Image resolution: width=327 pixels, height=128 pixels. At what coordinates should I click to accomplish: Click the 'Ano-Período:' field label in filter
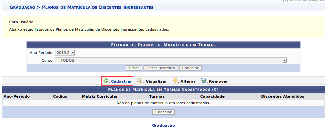click(42, 53)
